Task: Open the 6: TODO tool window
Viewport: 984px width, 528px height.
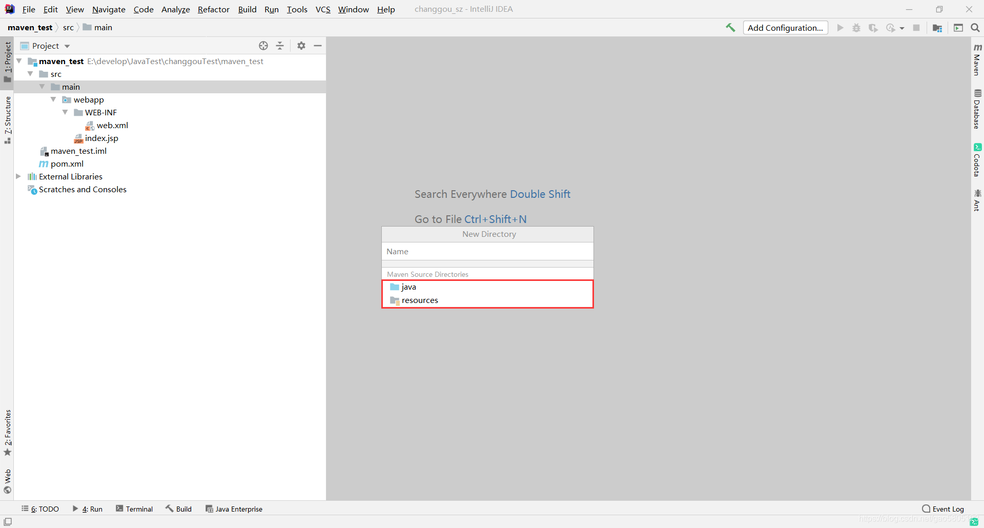Action: [x=40, y=509]
